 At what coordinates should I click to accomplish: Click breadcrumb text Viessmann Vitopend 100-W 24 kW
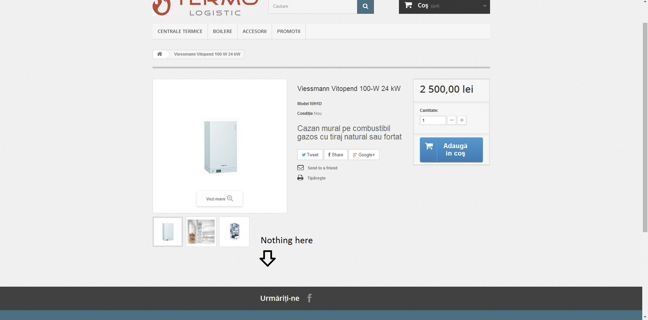[207, 54]
